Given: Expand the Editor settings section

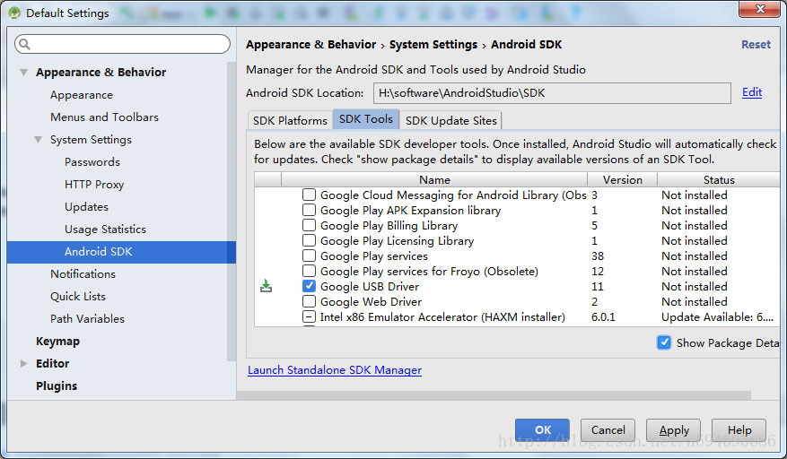Looking at the screenshot, I should [x=23, y=364].
